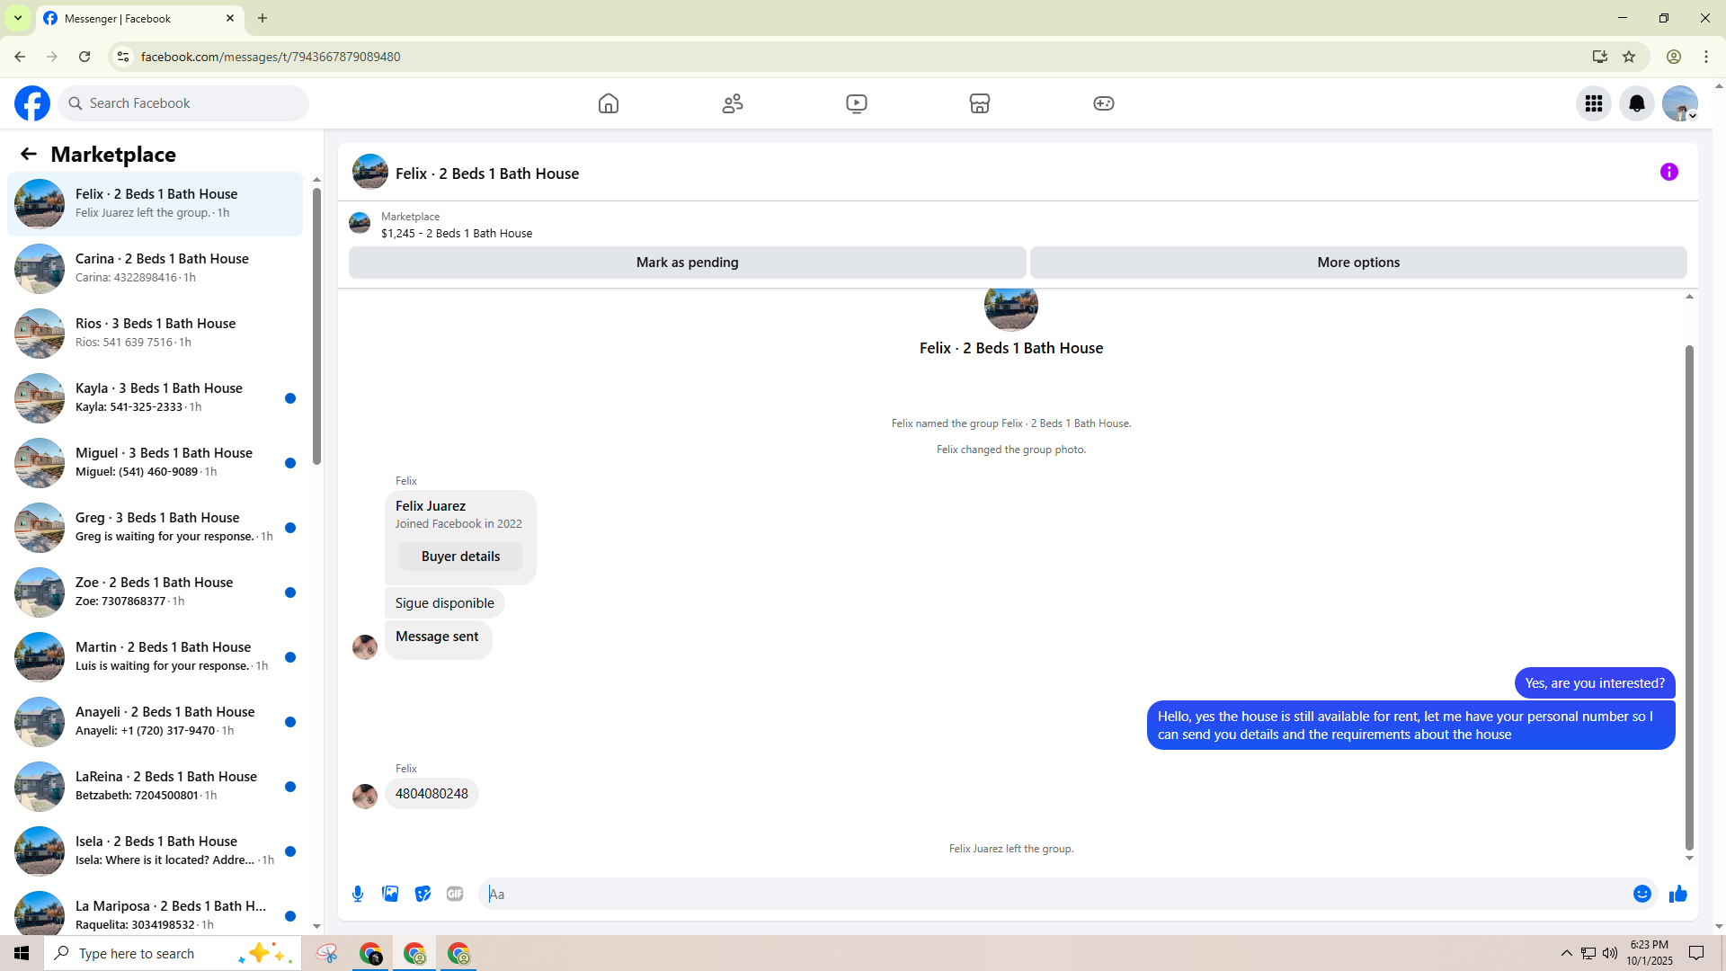The image size is (1726, 971).
Task: Open the Chrome profile icon
Action: (x=1674, y=57)
